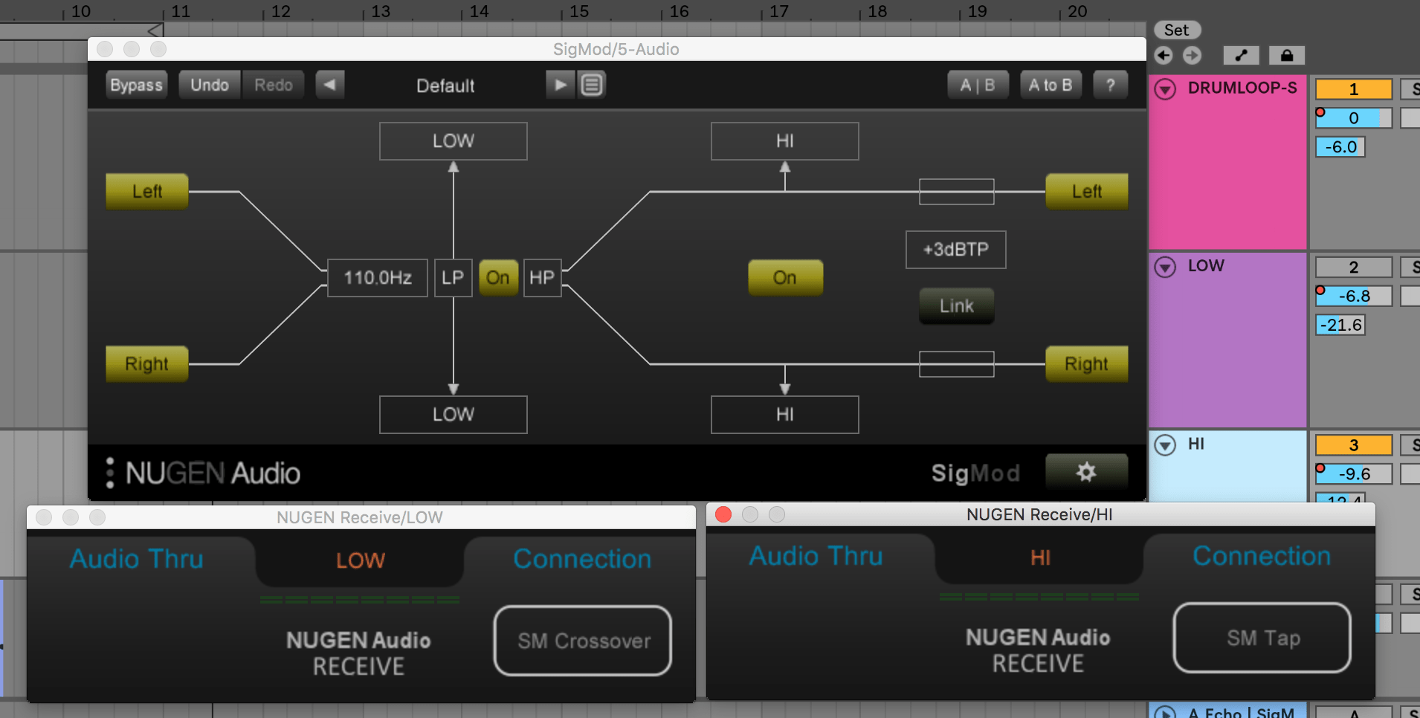This screenshot has width=1420, height=718.
Task: Select Connection in NUGEN Receive/HI
Action: click(x=1262, y=556)
